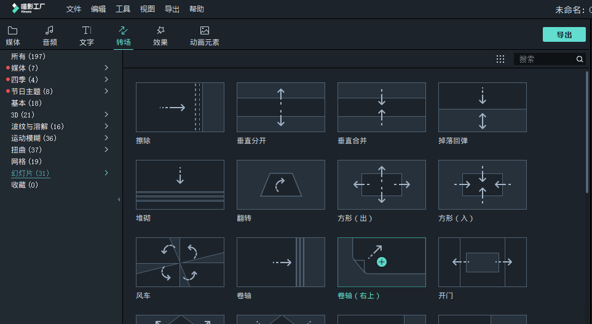592x324 pixels.
Task: Click the green 导出 export button
Action: pos(564,34)
